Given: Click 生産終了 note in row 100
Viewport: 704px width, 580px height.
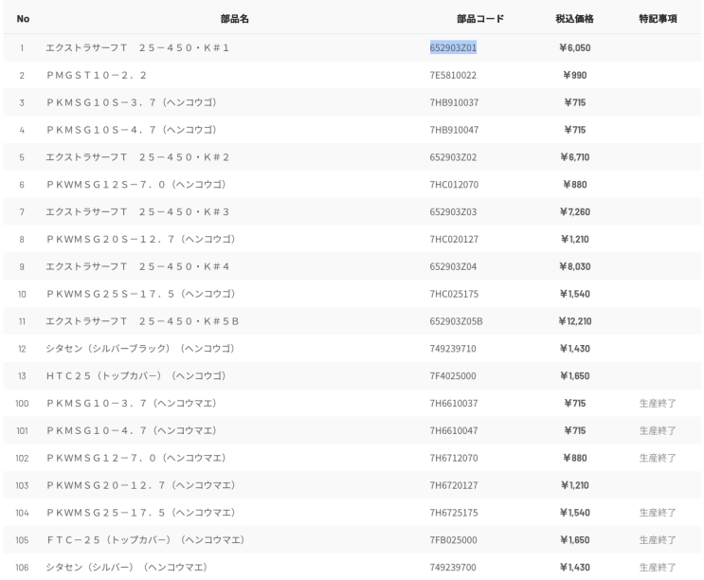Looking at the screenshot, I should 658,403.
